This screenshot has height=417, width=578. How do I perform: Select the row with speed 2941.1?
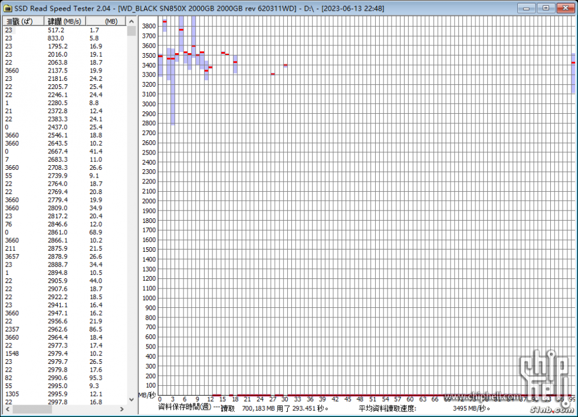pyautogui.click(x=65, y=306)
